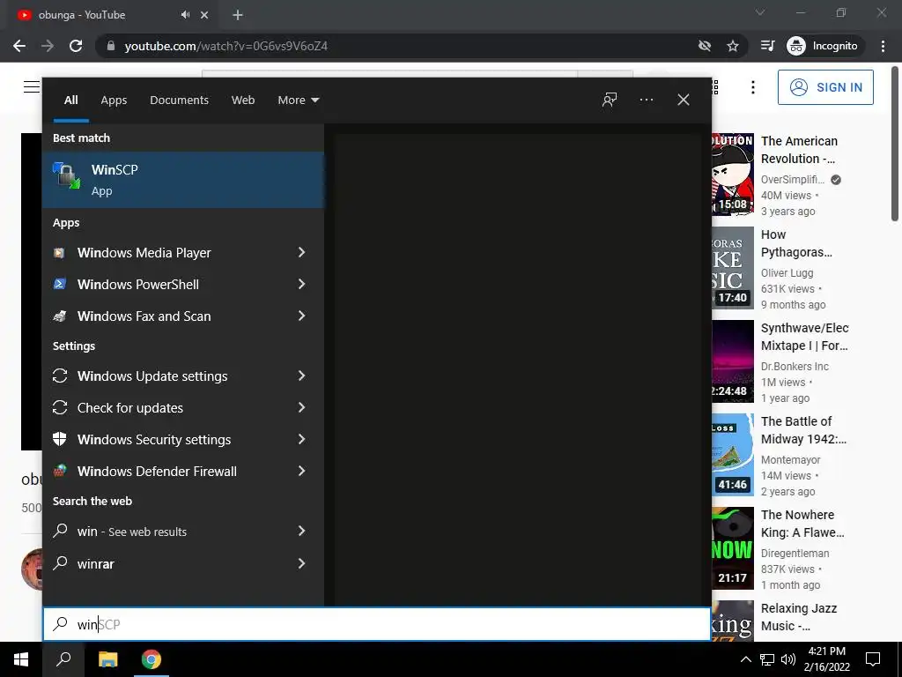The width and height of the screenshot is (902, 677).
Task: Click the Chrome address bar URL
Action: pos(225,46)
